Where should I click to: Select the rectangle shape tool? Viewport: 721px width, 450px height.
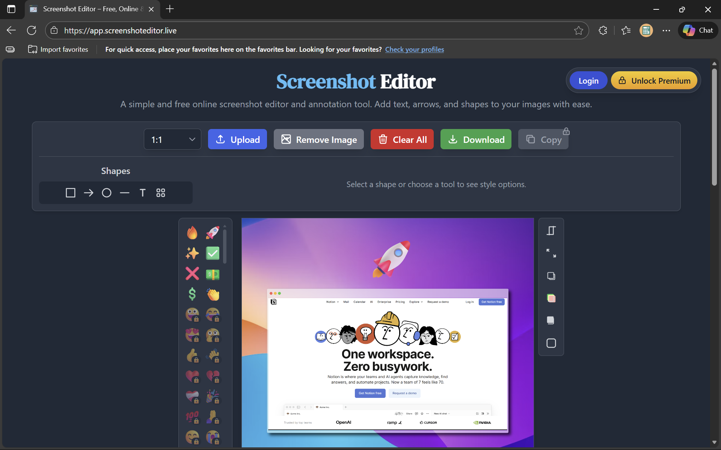tap(71, 193)
